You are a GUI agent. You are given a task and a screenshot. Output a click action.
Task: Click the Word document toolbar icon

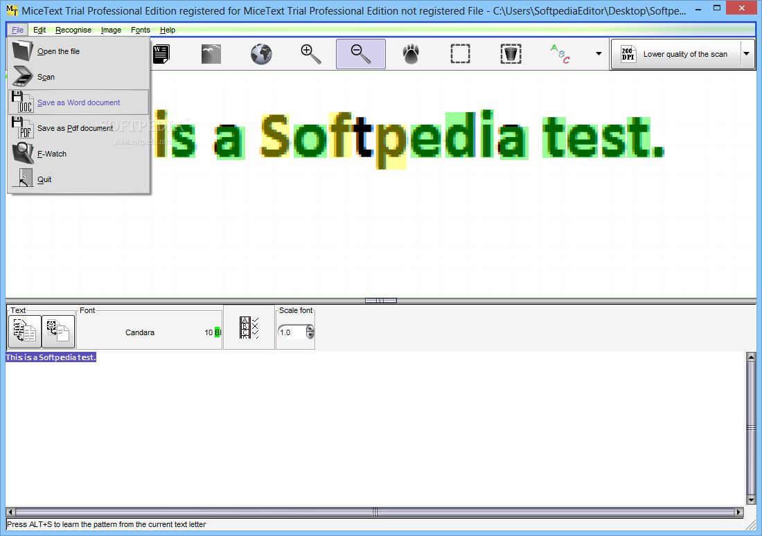click(x=161, y=54)
